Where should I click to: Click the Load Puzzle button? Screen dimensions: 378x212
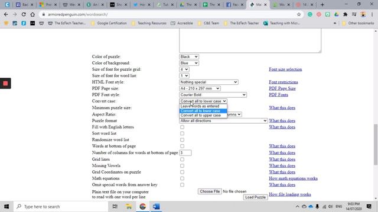(x=255, y=197)
